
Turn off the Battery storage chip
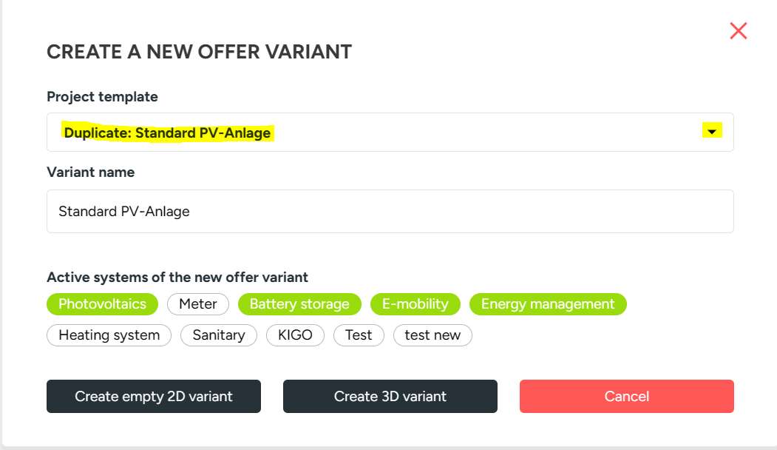click(x=299, y=304)
